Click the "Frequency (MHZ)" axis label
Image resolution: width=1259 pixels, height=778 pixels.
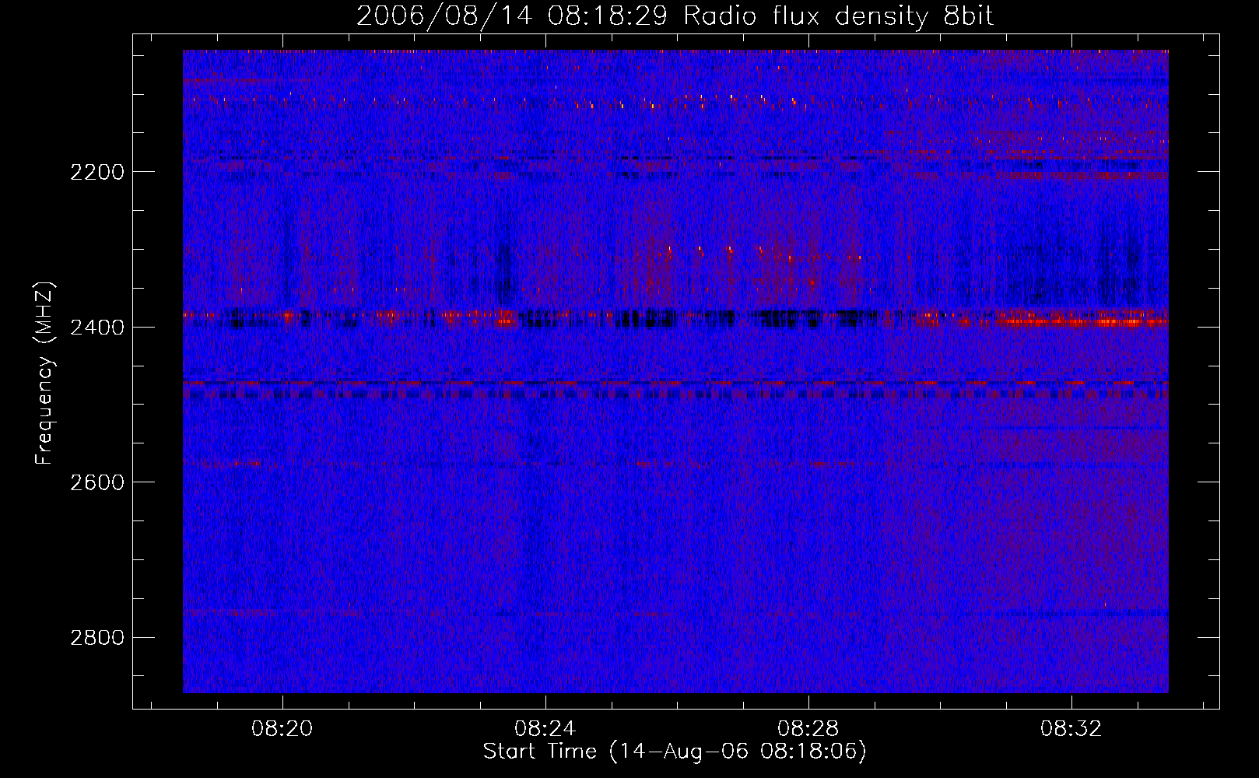tap(45, 373)
